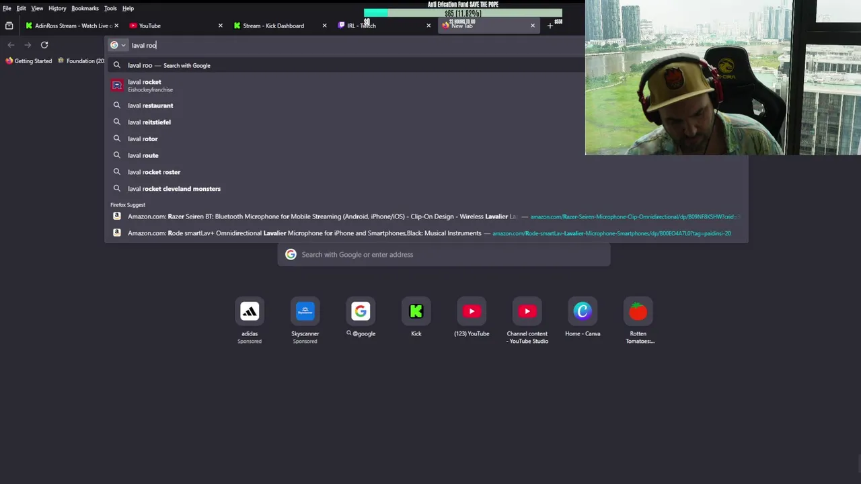This screenshot has height=484, width=861.
Task: Select 'laval rocket cleveland monsters' suggestion
Action: point(426,189)
